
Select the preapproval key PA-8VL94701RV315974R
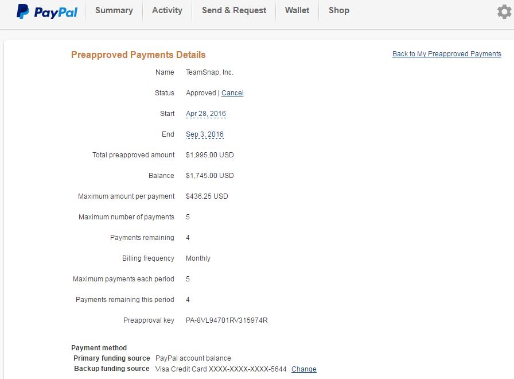click(x=227, y=320)
